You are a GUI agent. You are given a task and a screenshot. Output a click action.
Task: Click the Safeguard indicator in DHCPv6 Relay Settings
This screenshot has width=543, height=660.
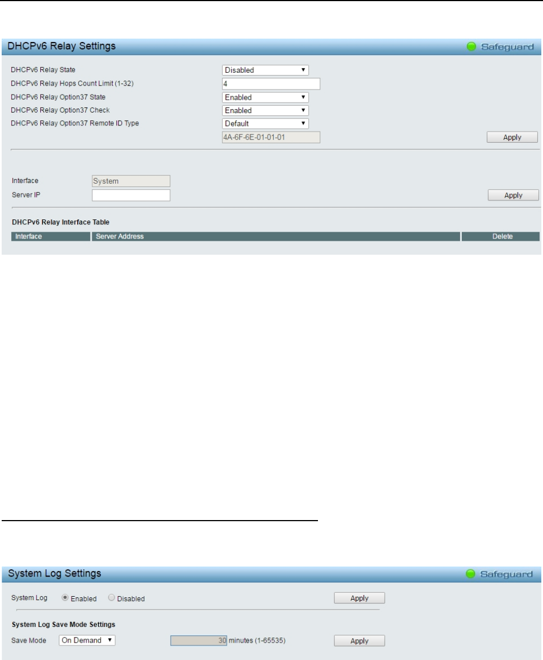coord(500,46)
